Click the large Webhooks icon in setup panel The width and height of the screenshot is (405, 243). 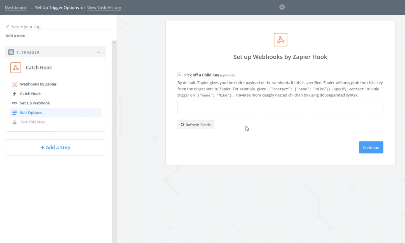[280, 39]
